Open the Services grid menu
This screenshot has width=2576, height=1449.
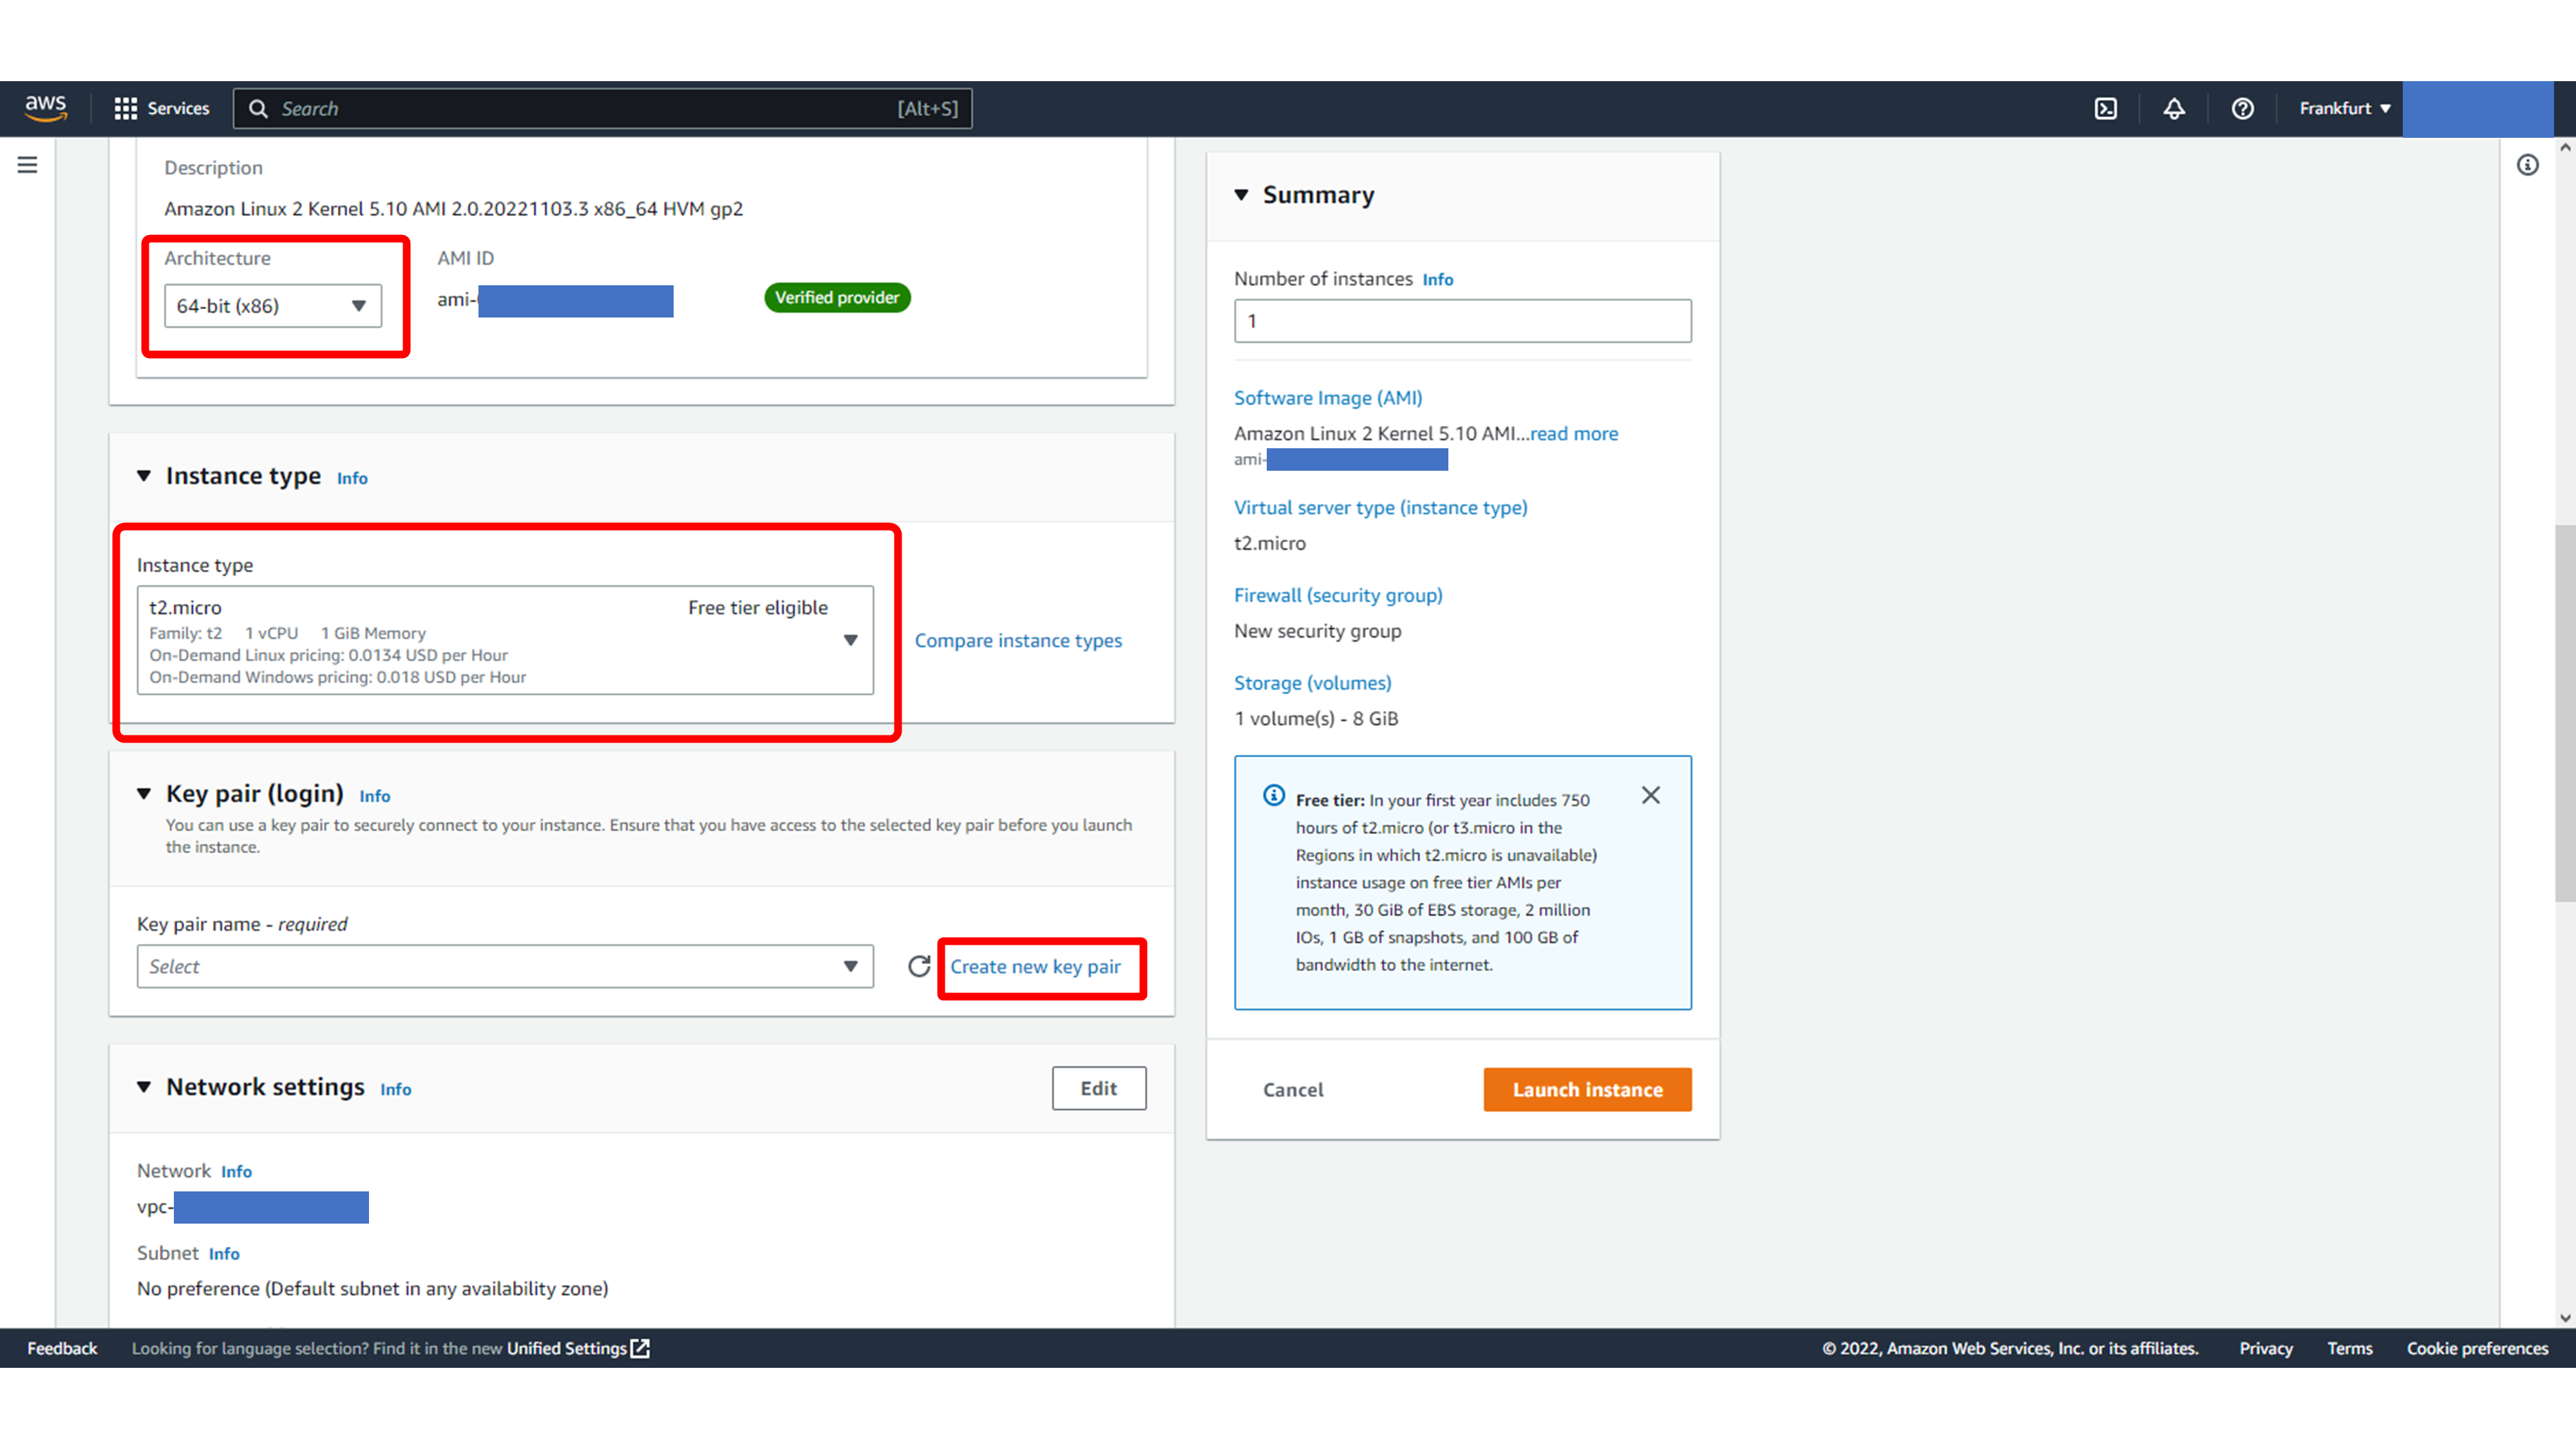(125, 108)
